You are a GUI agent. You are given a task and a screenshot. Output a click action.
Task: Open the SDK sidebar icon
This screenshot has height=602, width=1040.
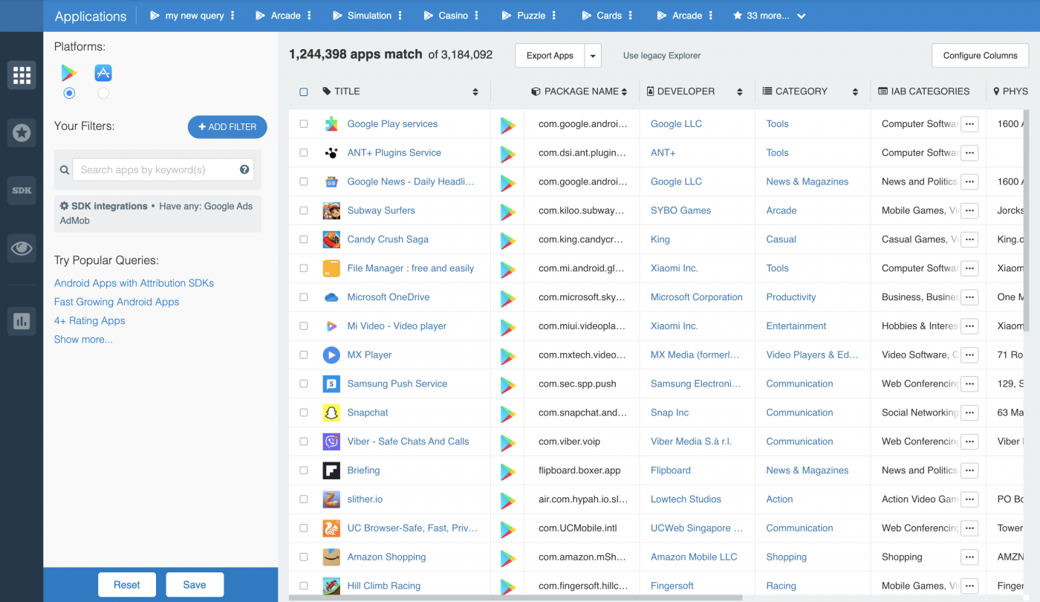coord(22,190)
